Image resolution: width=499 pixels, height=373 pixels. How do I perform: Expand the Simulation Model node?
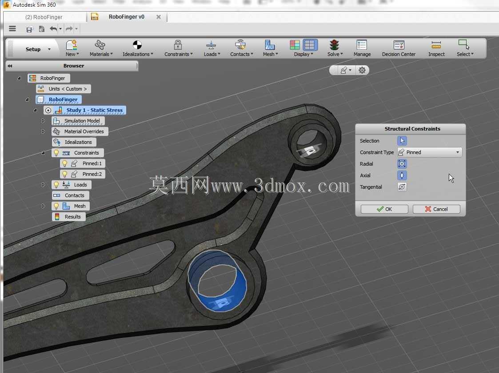click(x=43, y=121)
